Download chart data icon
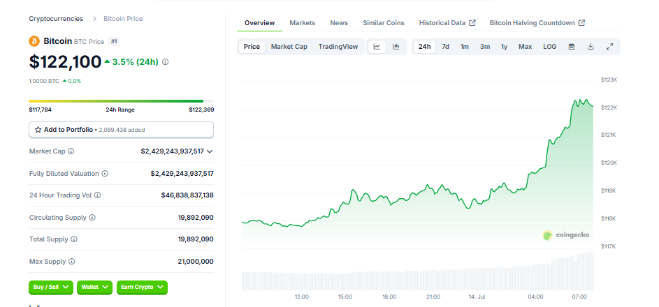The image size is (659, 307). click(591, 47)
